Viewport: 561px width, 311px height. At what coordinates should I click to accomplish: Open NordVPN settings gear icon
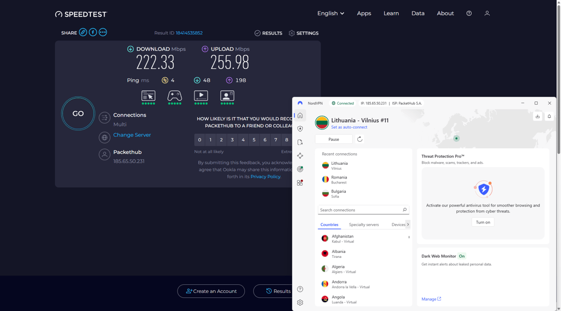(x=300, y=302)
